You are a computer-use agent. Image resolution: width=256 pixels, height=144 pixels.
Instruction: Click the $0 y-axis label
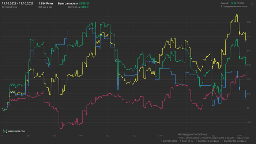(x=248, y=108)
